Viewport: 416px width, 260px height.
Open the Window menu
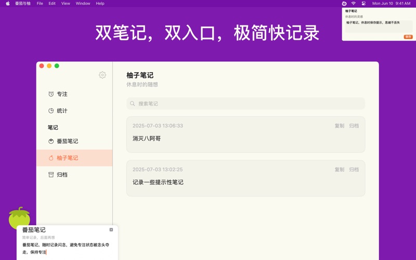tap(83, 4)
